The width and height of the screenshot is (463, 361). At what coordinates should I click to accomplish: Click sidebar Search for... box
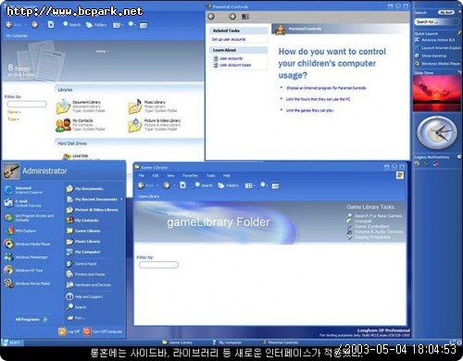click(x=436, y=22)
